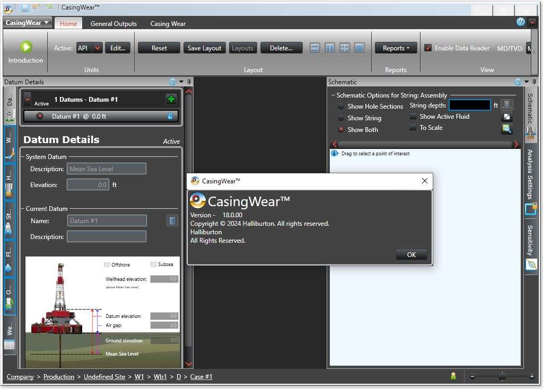Add a new datum with green plus
Viewport: 543px width, 389px height.
click(x=171, y=100)
